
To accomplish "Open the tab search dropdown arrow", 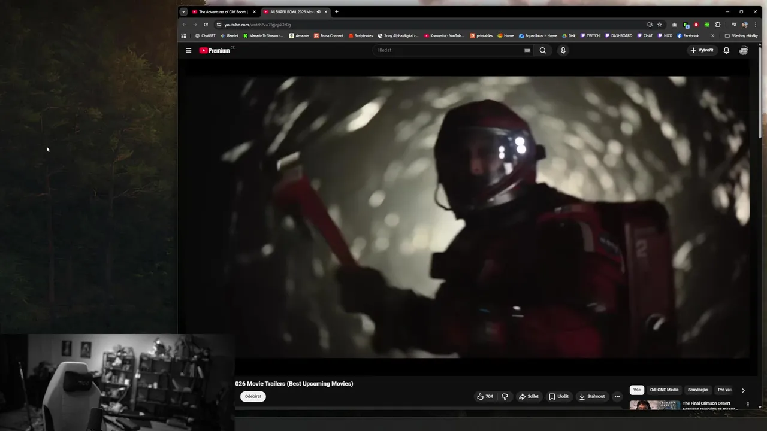I will point(184,12).
